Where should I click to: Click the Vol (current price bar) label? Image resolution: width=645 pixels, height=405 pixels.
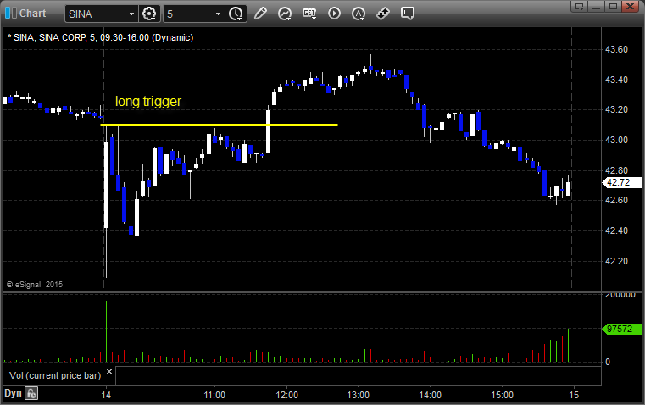(55, 375)
